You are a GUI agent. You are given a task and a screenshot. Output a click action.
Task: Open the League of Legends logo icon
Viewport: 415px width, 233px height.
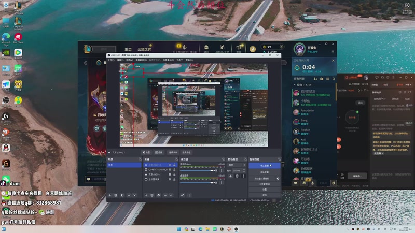tap(88, 49)
